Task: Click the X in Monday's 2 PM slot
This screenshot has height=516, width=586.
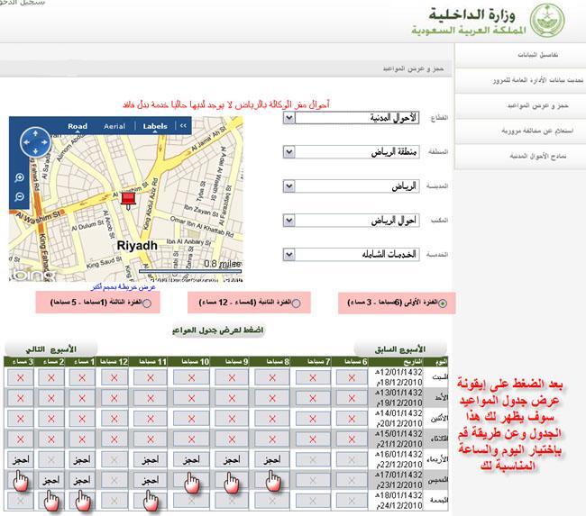Action: click(x=50, y=419)
